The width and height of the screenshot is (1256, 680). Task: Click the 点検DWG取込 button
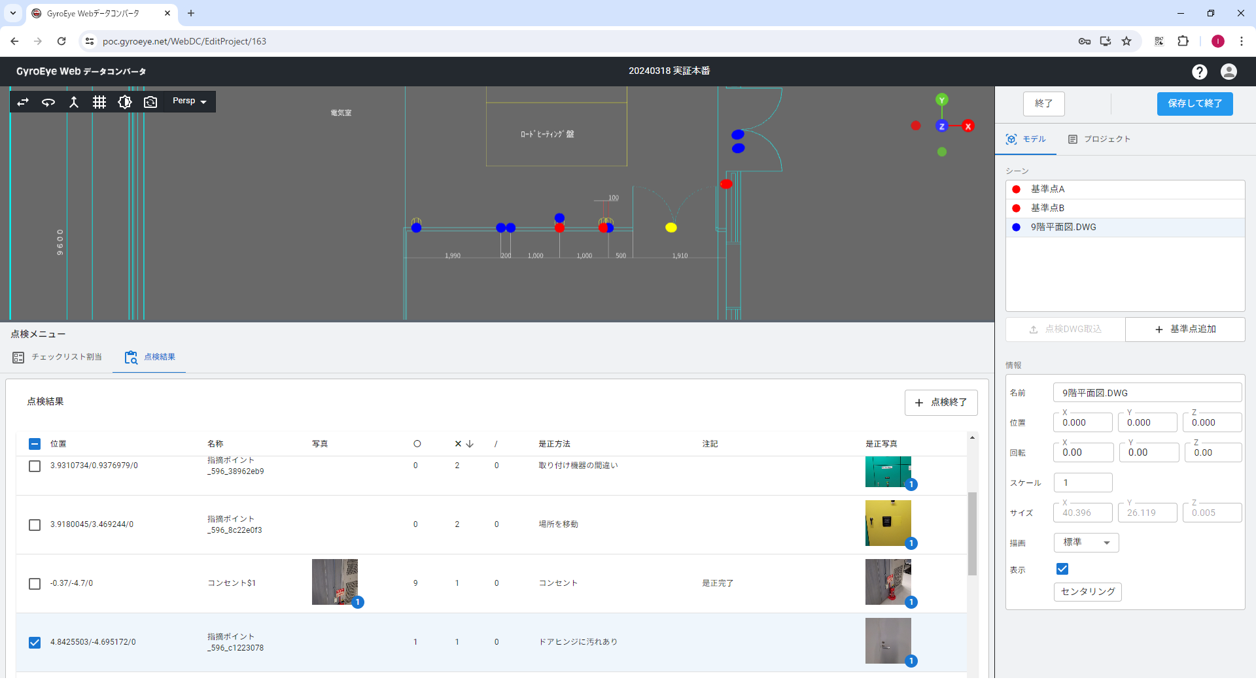[1065, 330]
